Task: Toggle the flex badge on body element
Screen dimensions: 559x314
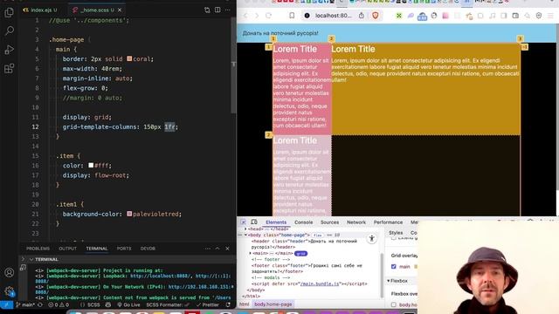Action: coord(317,235)
